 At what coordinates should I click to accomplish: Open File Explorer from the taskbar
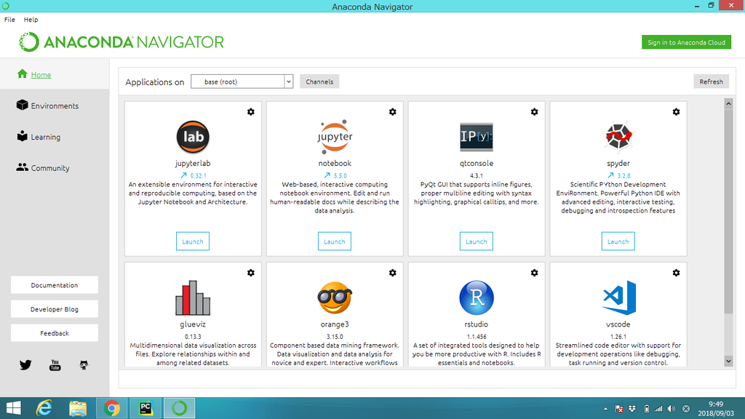pyautogui.click(x=77, y=408)
